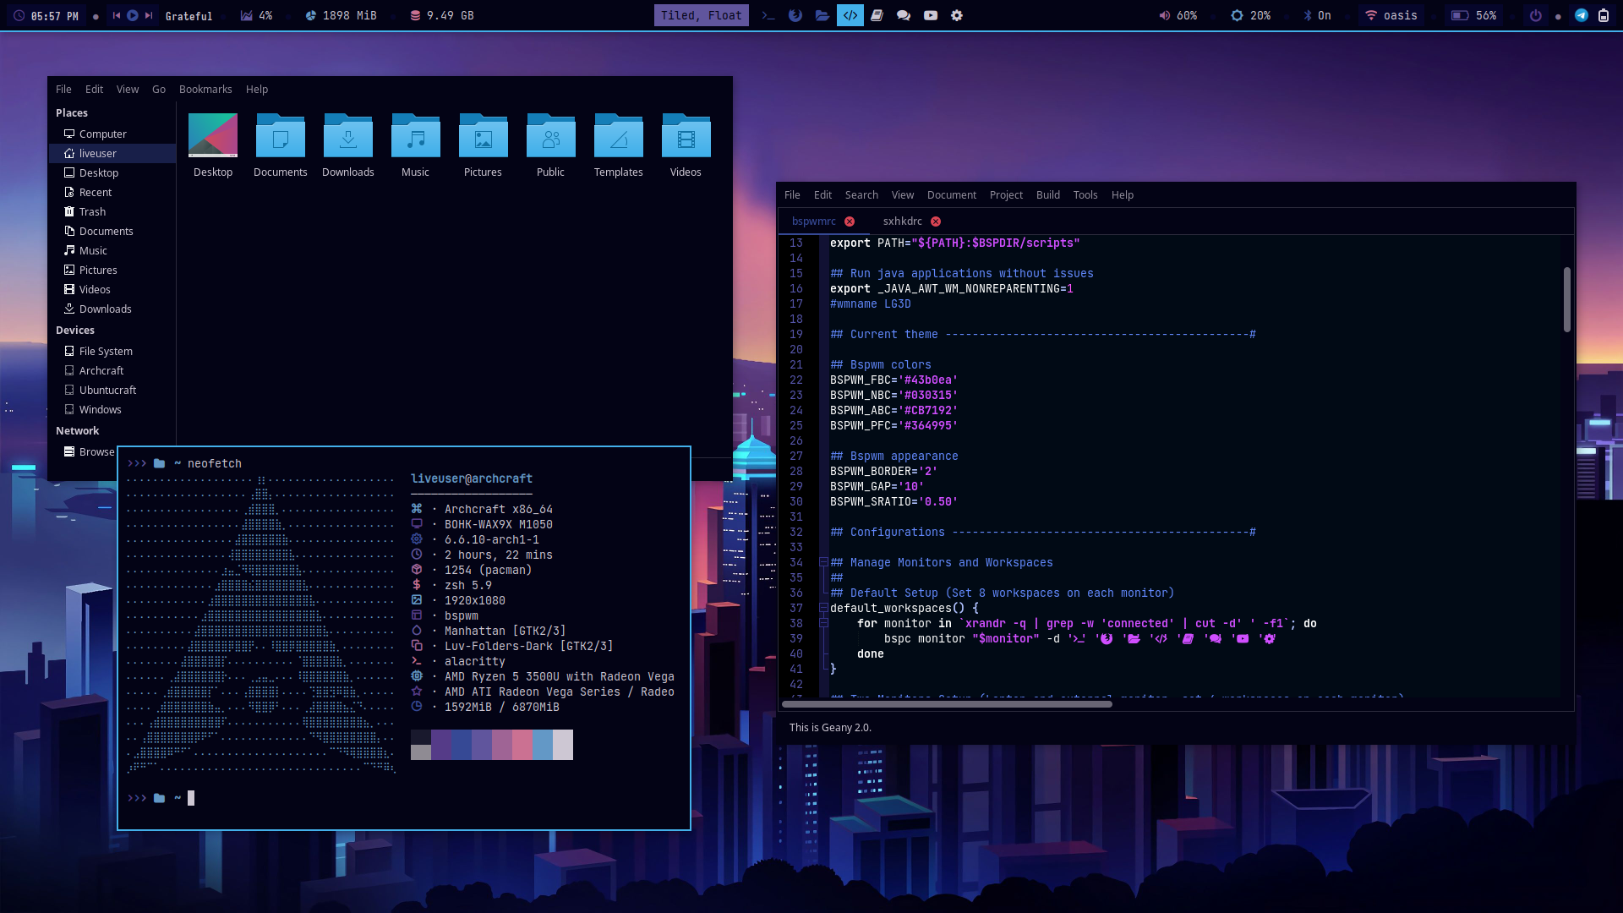Collapse the fold at line 34
Viewport: 1623px width, 913px height.
[823, 562]
